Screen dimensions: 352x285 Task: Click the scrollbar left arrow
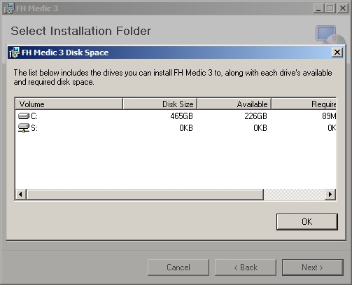coord(21,195)
